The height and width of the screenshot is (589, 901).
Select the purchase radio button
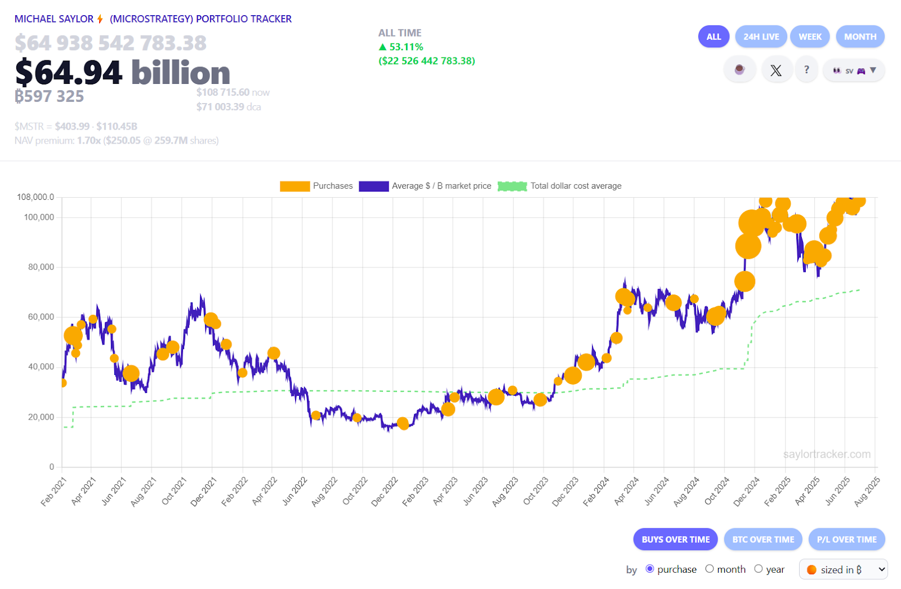[x=650, y=569]
